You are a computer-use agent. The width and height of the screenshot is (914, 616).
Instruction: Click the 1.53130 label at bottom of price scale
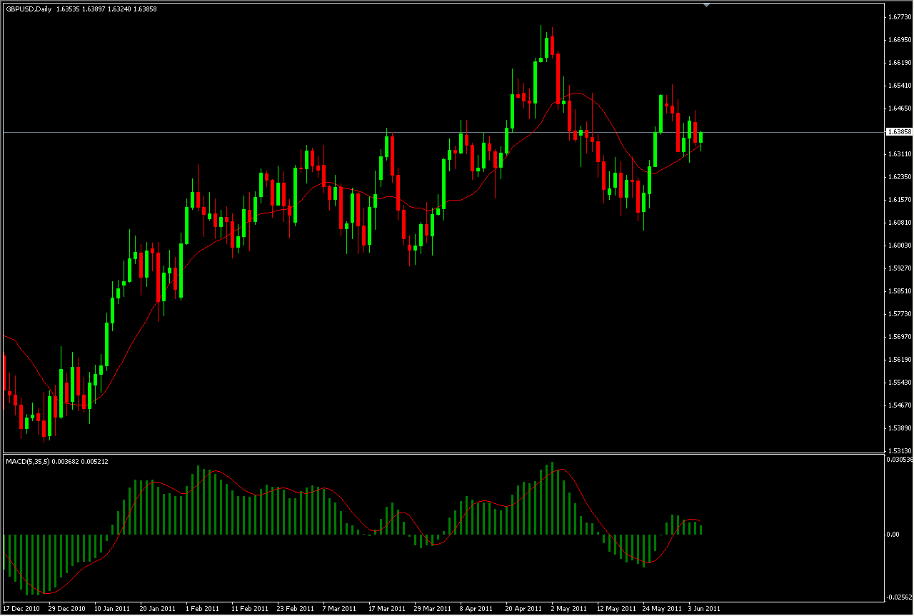point(898,449)
